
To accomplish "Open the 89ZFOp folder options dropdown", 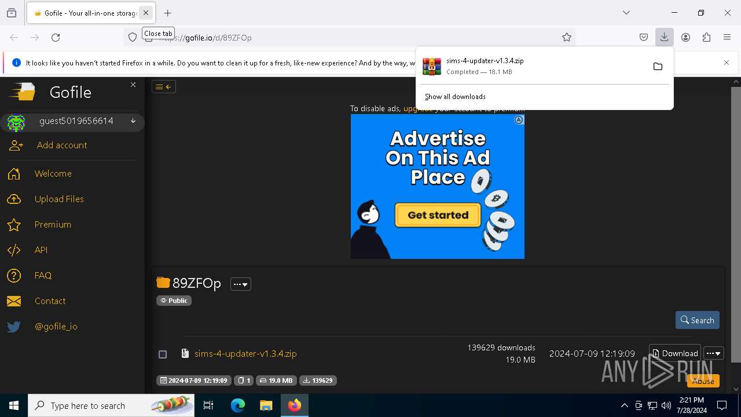I will pyautogui.click(x=241, y=284).
